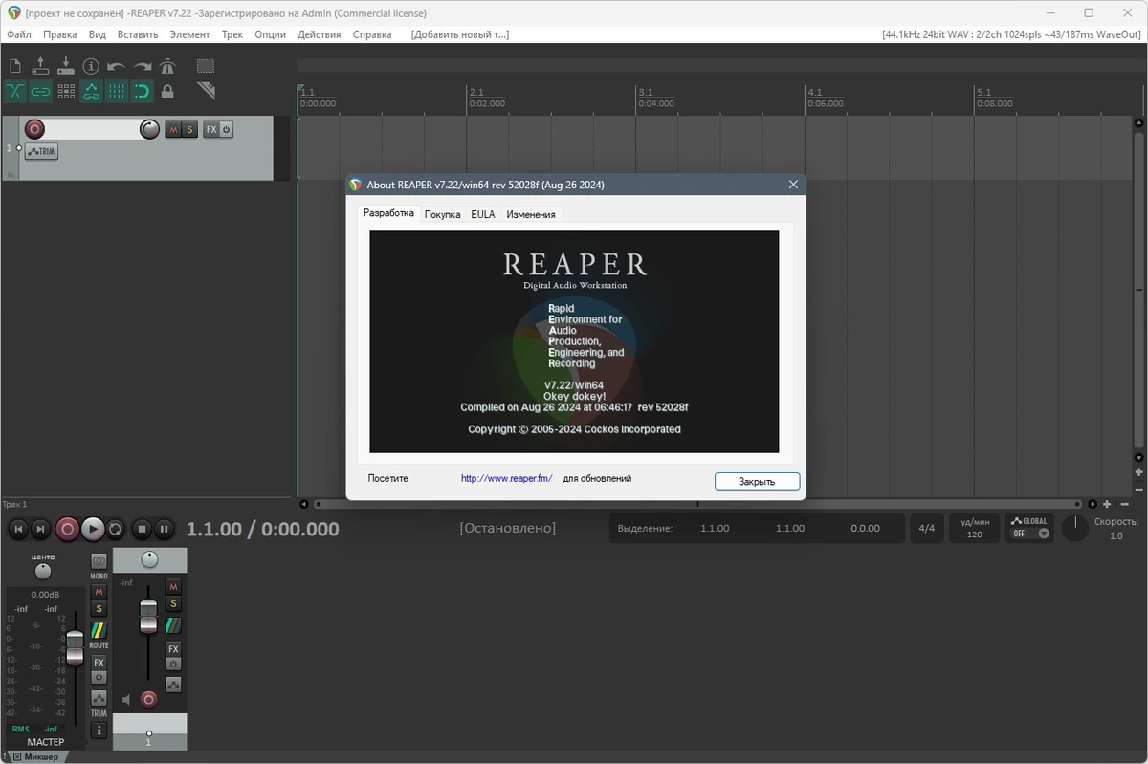Image resolution: width=1148 pixels, height=764 pixels.
Task: Open the Файл menu
Action: tap(19, 34)
